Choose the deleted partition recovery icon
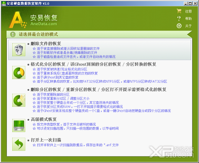199x163 pixels. (x=19, y=100)
